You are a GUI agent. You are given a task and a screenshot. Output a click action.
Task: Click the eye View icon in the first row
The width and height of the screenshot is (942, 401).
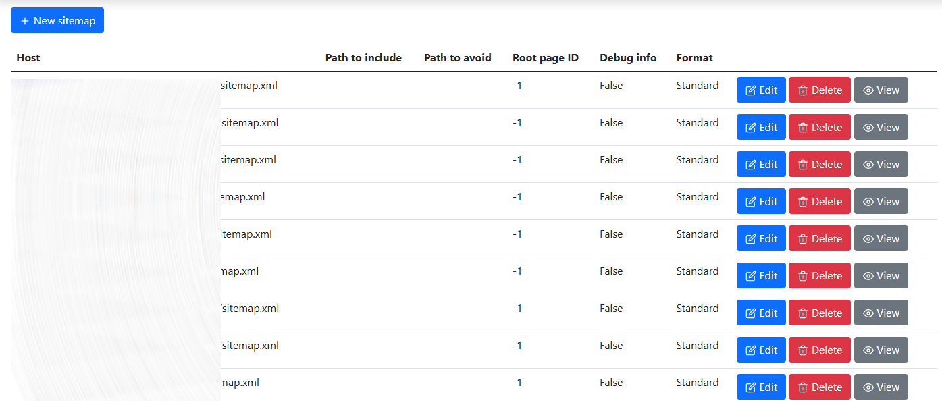coord(868,90)
